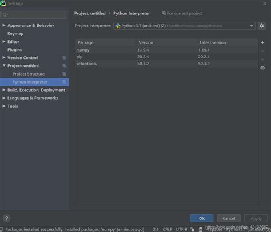Expand Build, Execution, Deployment section
Image resolution: width=271 pixels, height=232 pixels.
pyautogui.click(x=3, y=90)
